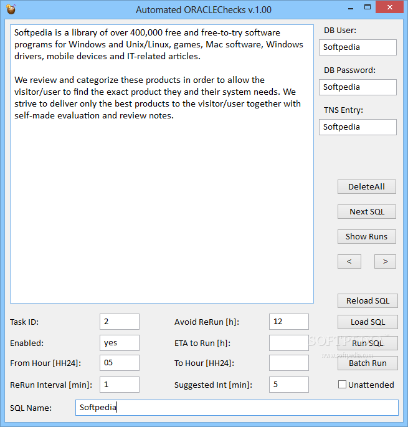The image size is (408, 427).
Task: Click inside the large SQL text area
Action: (x=162, y=164)
